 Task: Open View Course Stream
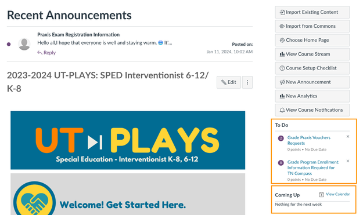[x=312, y=54]
